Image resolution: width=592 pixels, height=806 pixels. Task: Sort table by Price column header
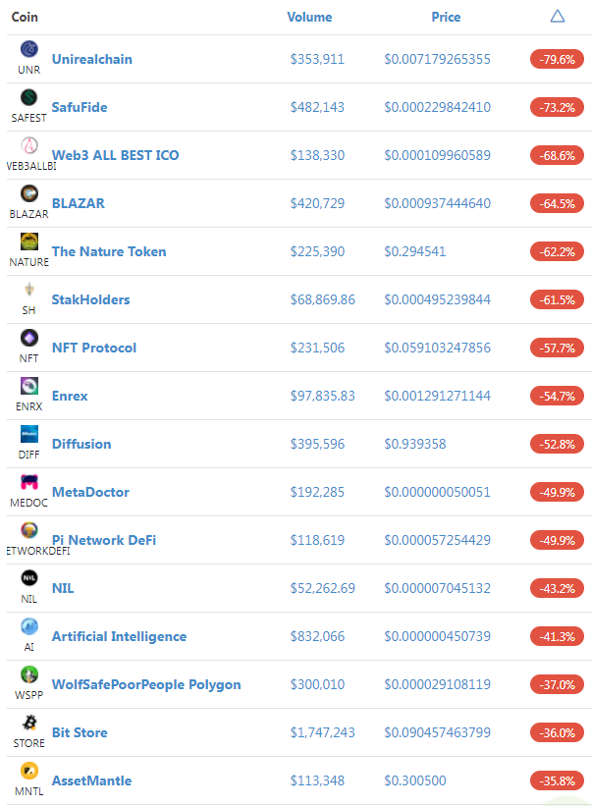click(x=446, y=17)
